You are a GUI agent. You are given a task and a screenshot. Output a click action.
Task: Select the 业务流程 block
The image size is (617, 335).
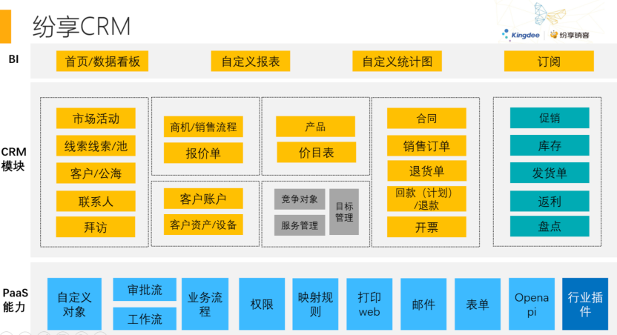[x=205, y=304]
